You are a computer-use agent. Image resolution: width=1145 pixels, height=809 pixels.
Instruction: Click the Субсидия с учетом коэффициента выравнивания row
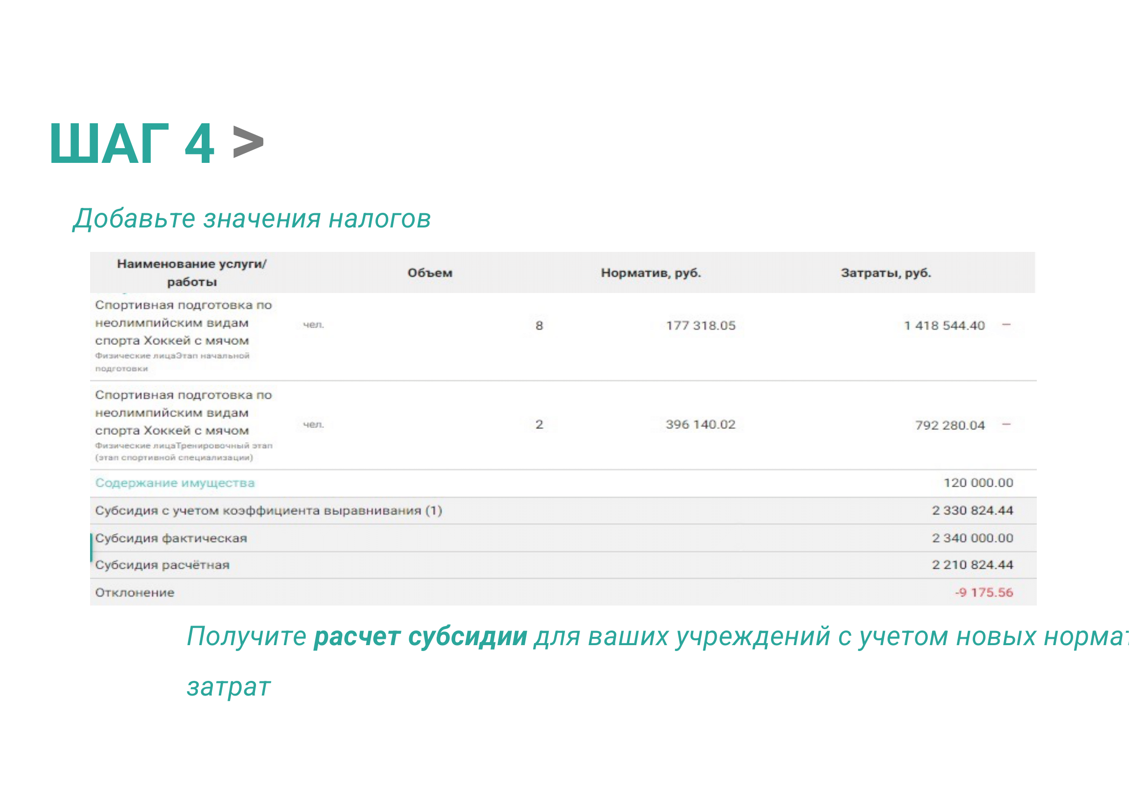point(268,511)
